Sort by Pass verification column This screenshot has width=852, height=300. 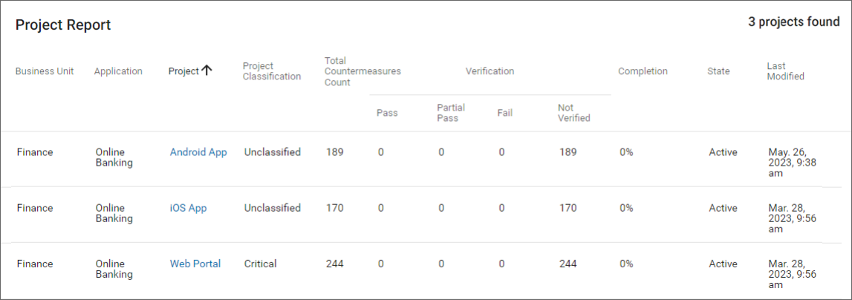387,113
